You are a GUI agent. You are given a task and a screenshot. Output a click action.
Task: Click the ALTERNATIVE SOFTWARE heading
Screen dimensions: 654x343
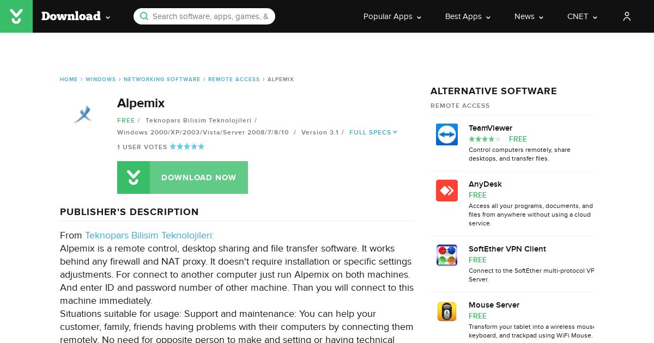[x=494, y=91]
